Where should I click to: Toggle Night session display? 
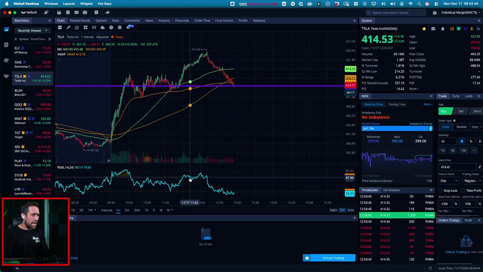point(333,210)
